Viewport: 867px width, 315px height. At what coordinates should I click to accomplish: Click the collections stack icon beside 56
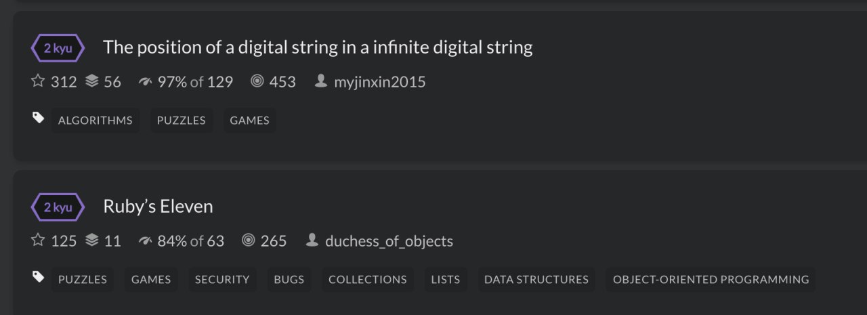click(x=93, y=81)
